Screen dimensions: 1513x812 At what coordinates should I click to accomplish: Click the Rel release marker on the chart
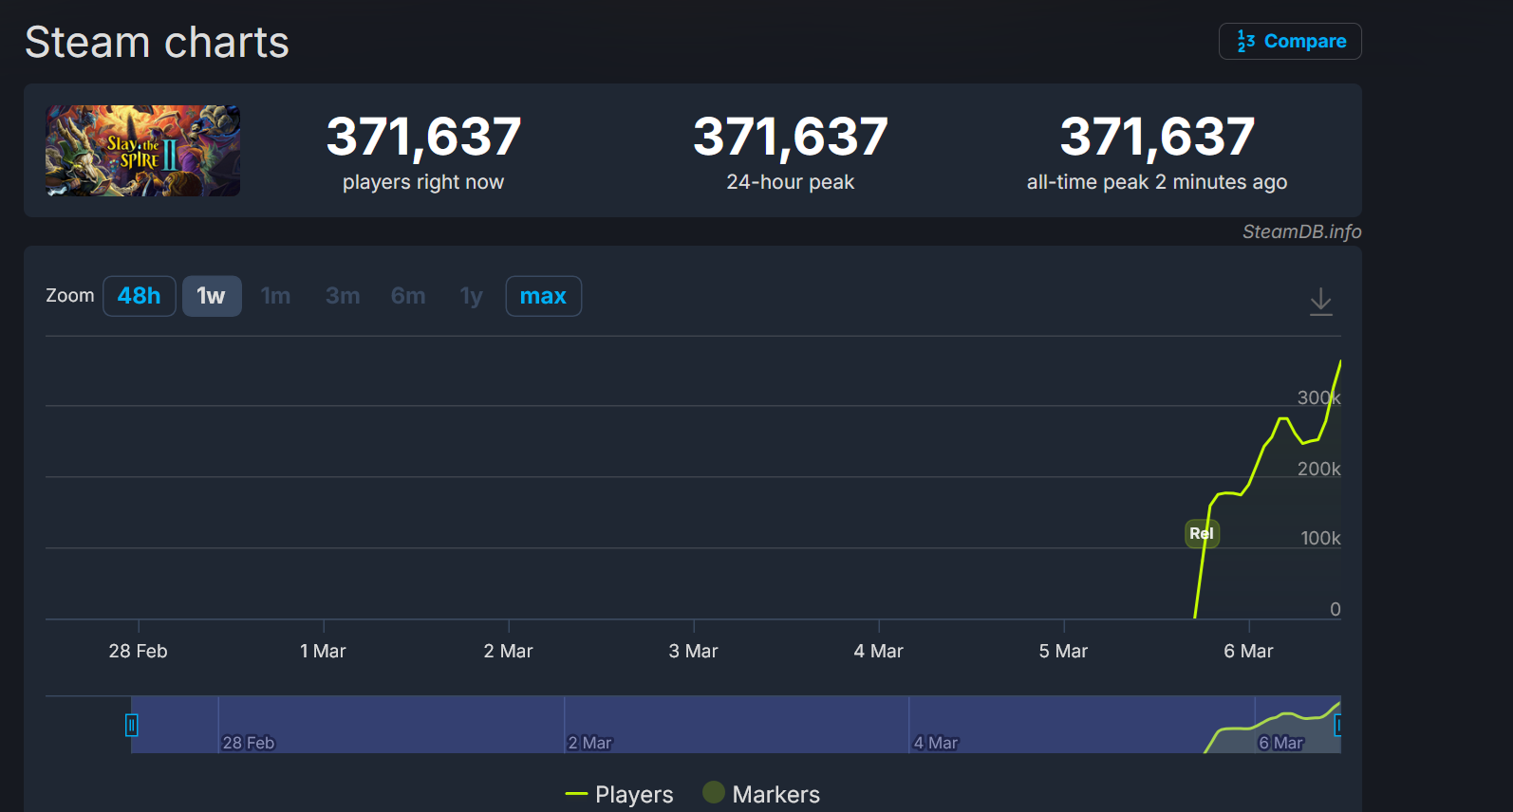coord(1202,533)
